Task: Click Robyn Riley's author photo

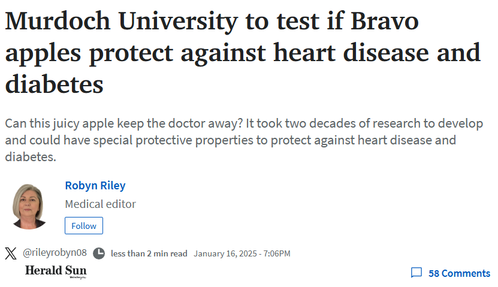Action: click(x=29, y=206)
